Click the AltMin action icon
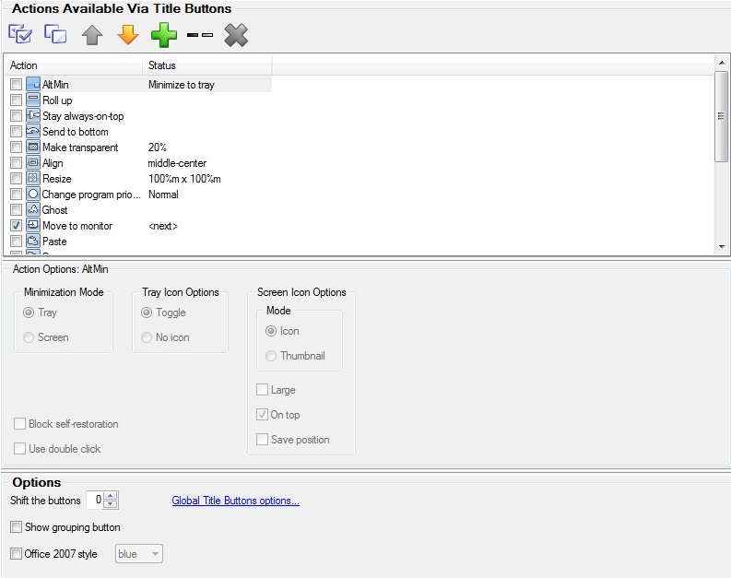 point(33,85)
